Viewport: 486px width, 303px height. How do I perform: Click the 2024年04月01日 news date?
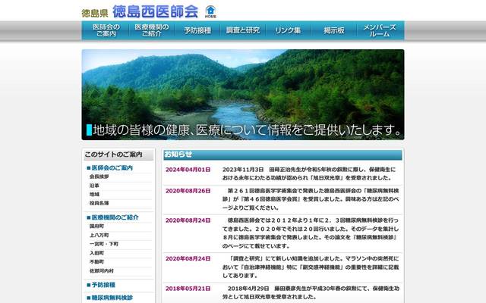(x=188, y=170)
